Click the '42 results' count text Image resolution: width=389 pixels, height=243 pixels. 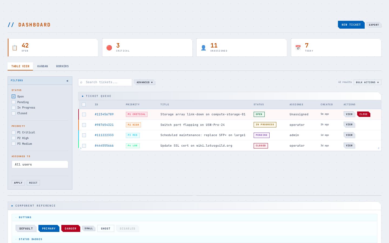tap(345, 82)
